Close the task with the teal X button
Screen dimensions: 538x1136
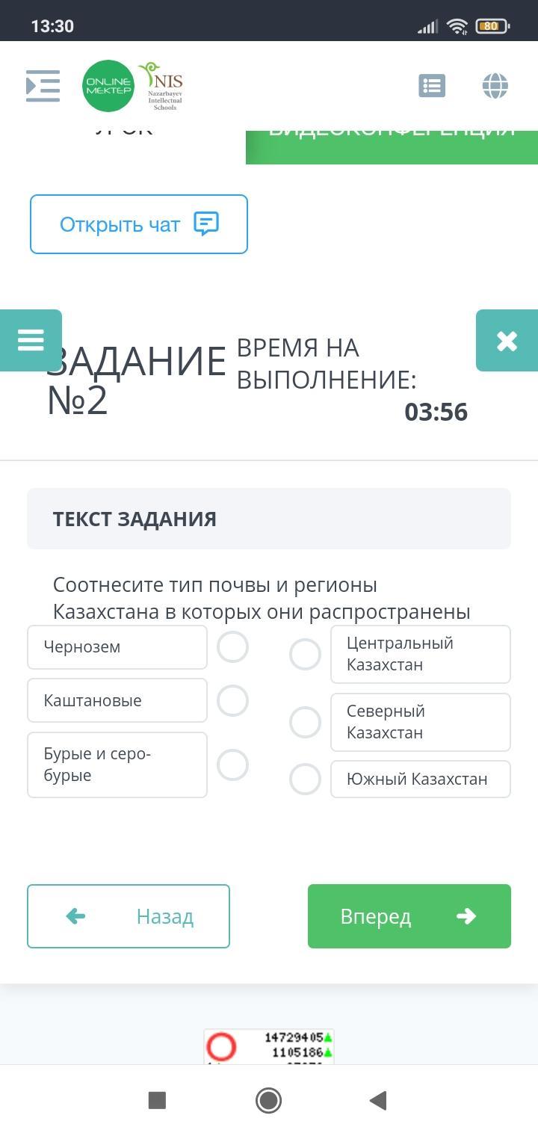507,341
